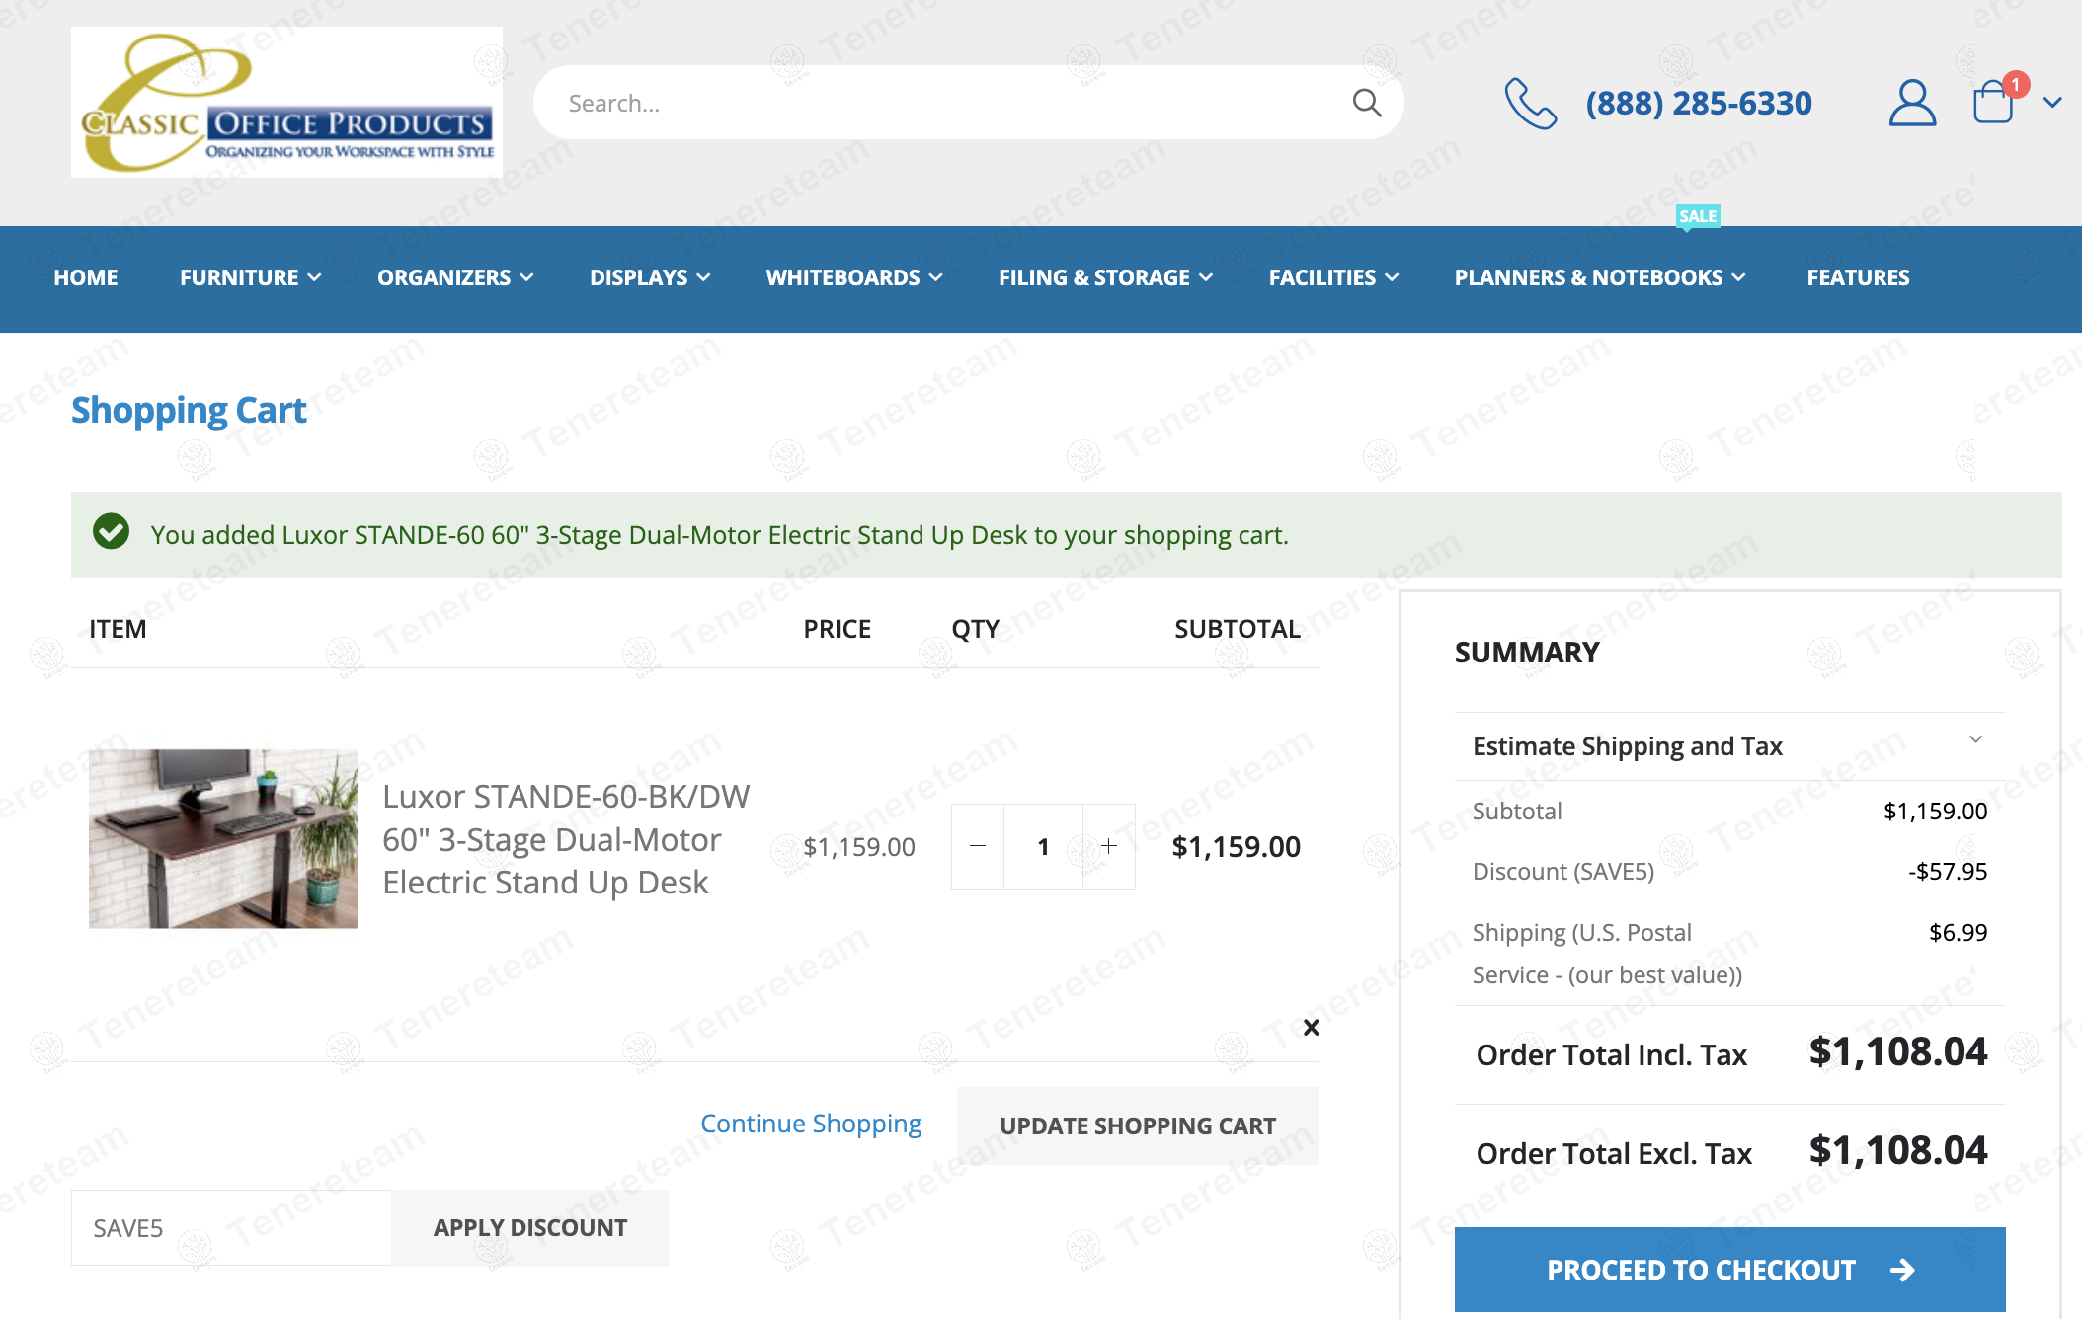Click the Continue Shopping link

pyautogui.click(x=810, y=1125)
